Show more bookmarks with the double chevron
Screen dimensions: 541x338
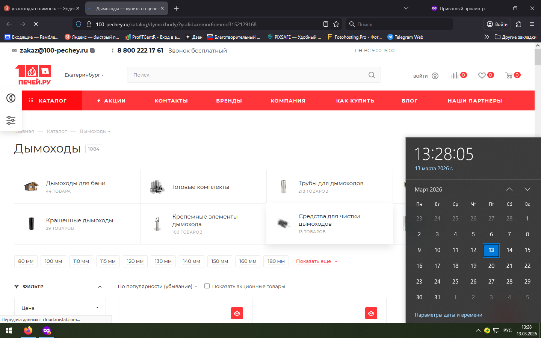(x=487, y=37)
